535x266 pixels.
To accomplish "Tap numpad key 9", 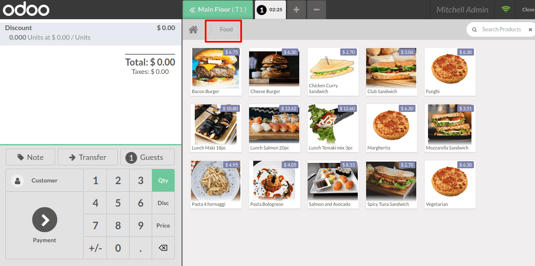I will (x=141, y=225).
